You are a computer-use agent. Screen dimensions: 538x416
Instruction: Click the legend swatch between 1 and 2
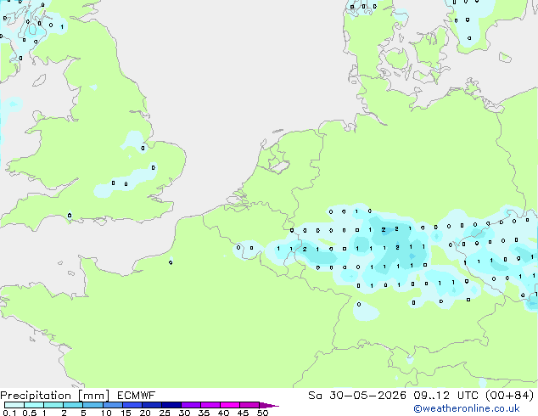point(53,405)
